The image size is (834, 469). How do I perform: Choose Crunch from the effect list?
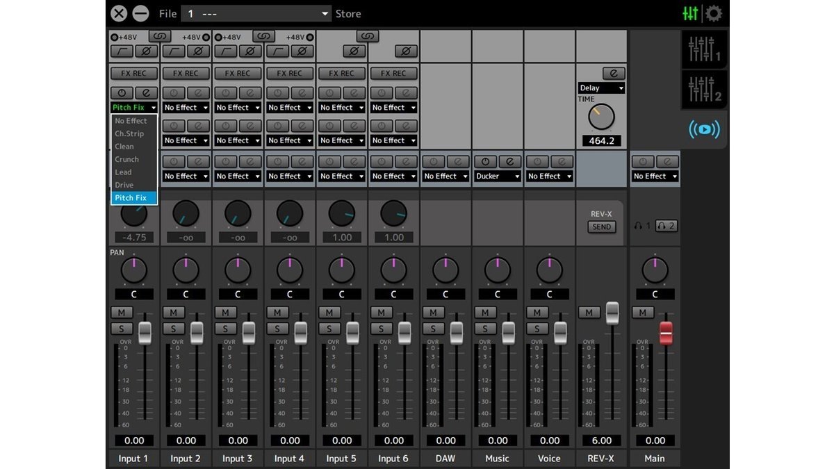coord(134,159)
